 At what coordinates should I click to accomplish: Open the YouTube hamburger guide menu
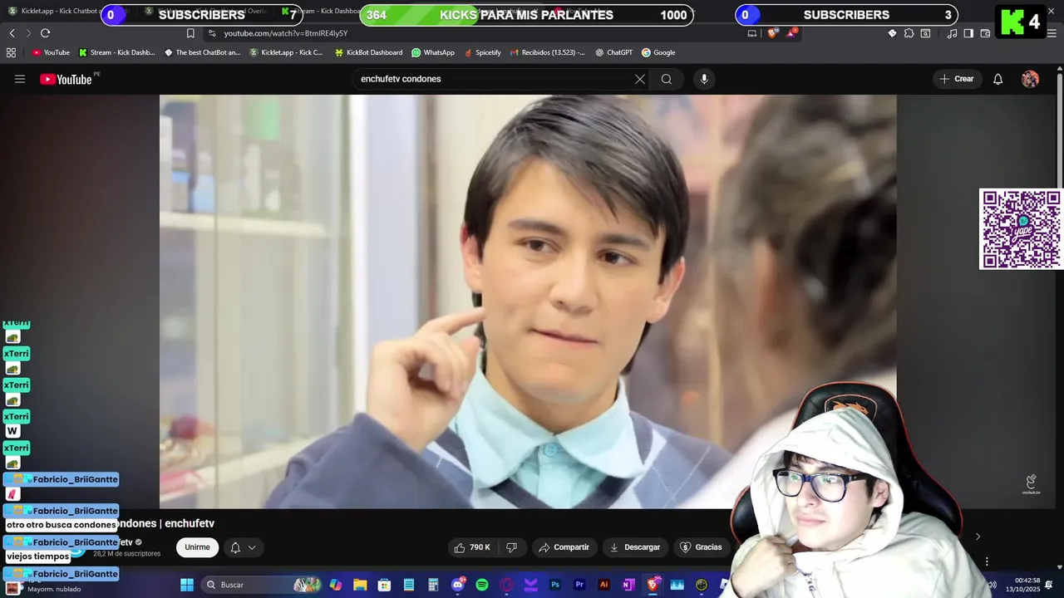[20, 79]
